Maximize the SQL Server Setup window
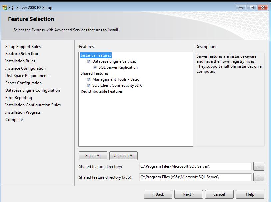 pyautogui.click(x=252, y=8)
